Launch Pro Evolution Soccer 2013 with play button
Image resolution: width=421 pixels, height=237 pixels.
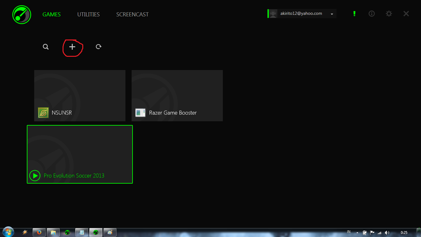coord(35,176)
